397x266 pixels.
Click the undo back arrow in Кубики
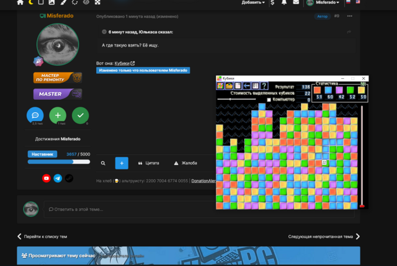[x=246, y=86]
